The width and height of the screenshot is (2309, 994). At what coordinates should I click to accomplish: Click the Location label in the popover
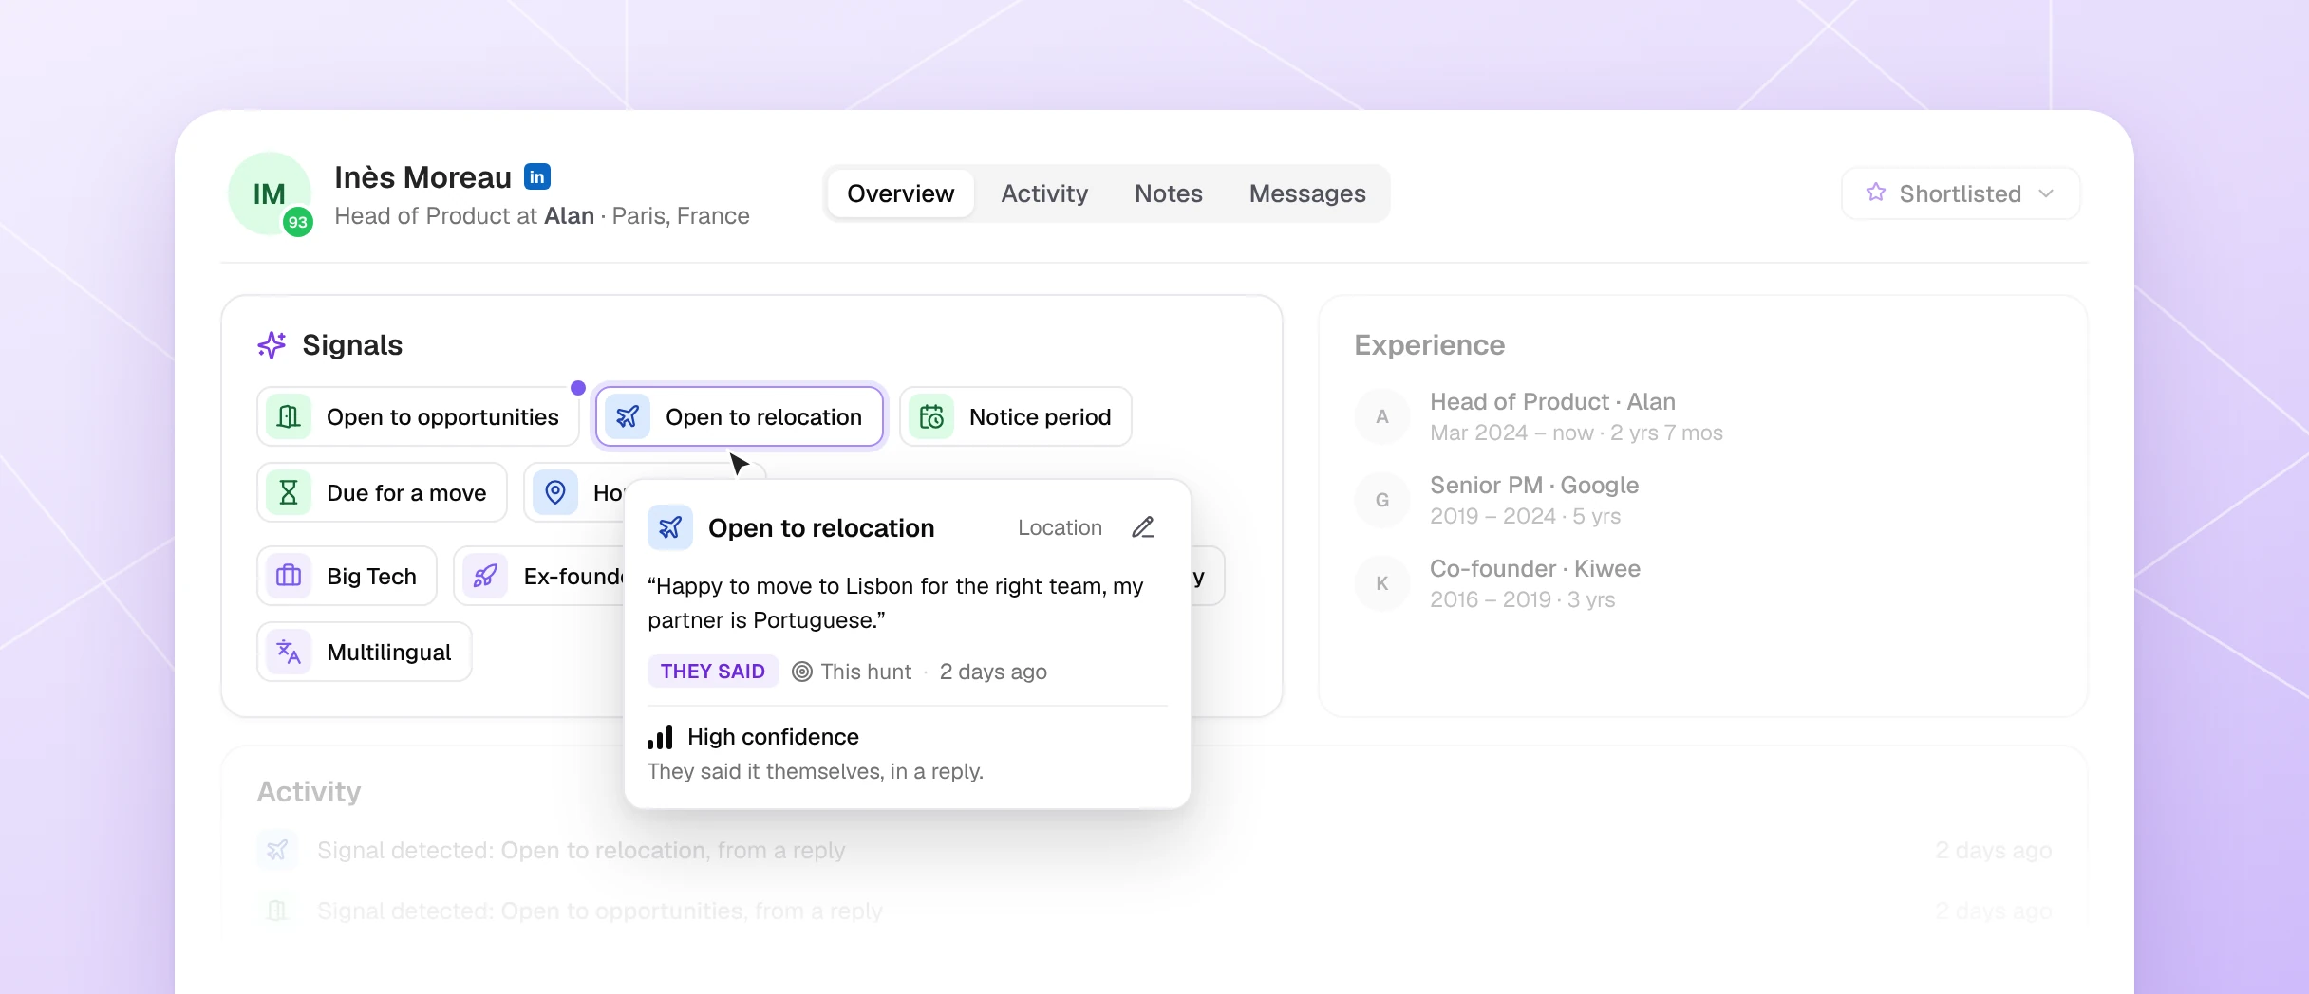(x=1060, y=527)
